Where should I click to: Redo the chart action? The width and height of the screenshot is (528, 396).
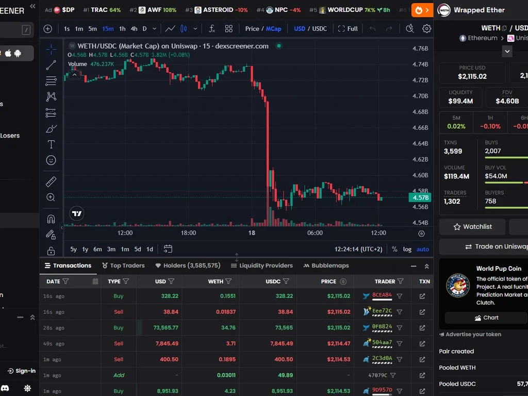pos(389,29)
